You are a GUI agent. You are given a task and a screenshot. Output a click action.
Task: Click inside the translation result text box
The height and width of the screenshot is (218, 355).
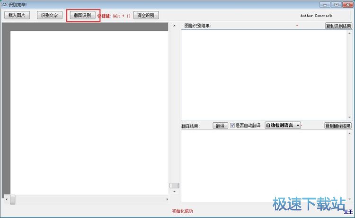click(x=264, y=166)
